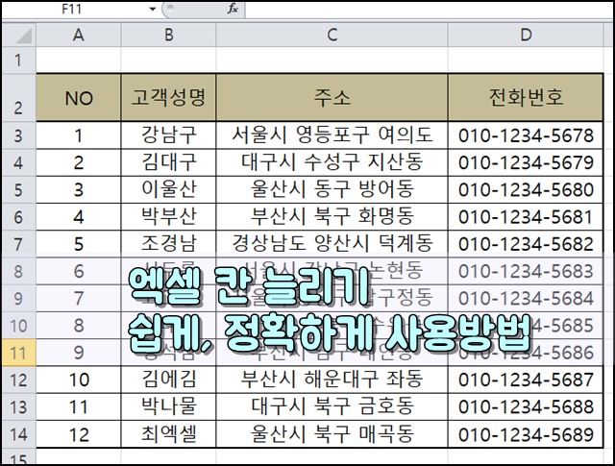Click address 부산시 북구 화명동
Viewport: 615px width, 466px height.
[x=332, y=217]
